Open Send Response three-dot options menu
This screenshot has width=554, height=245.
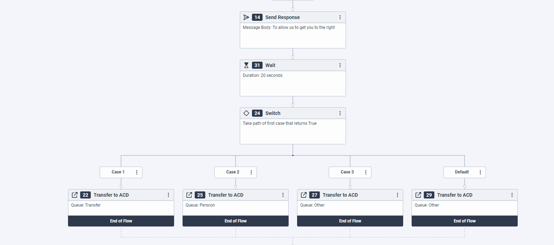tap(340, 17)
